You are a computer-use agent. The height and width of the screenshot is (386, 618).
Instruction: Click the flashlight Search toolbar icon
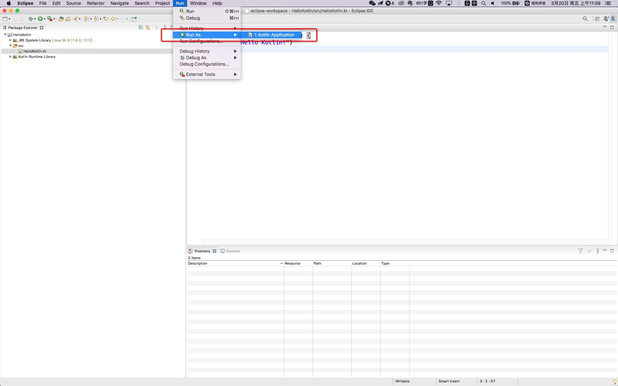click(76, 19)
